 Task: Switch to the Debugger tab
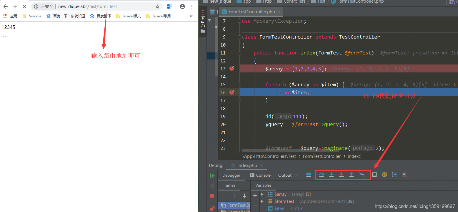[231, 175]
